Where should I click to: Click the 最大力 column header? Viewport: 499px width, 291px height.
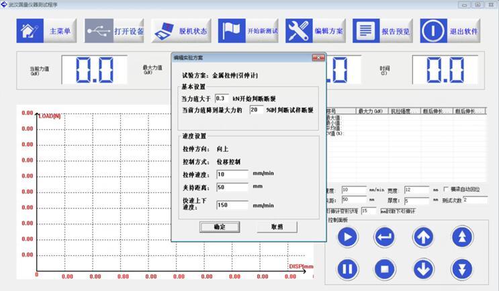(x=371, y=111)
